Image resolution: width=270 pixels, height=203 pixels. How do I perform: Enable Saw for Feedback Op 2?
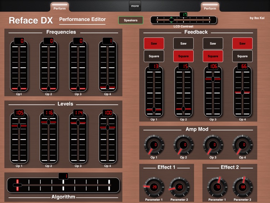coord(183,43)
